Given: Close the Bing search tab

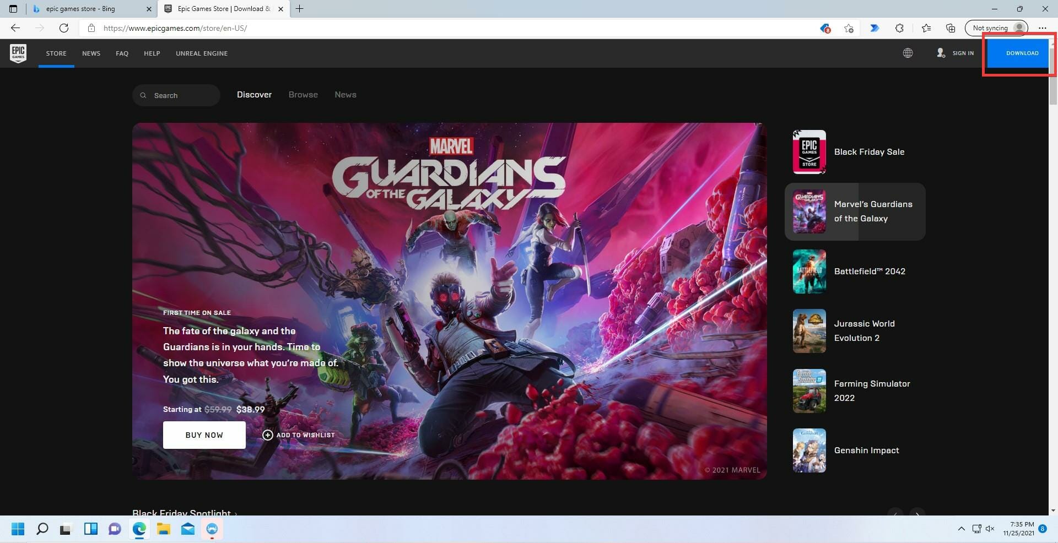Looking at the screenshot, I should click(x=149, y=9).
